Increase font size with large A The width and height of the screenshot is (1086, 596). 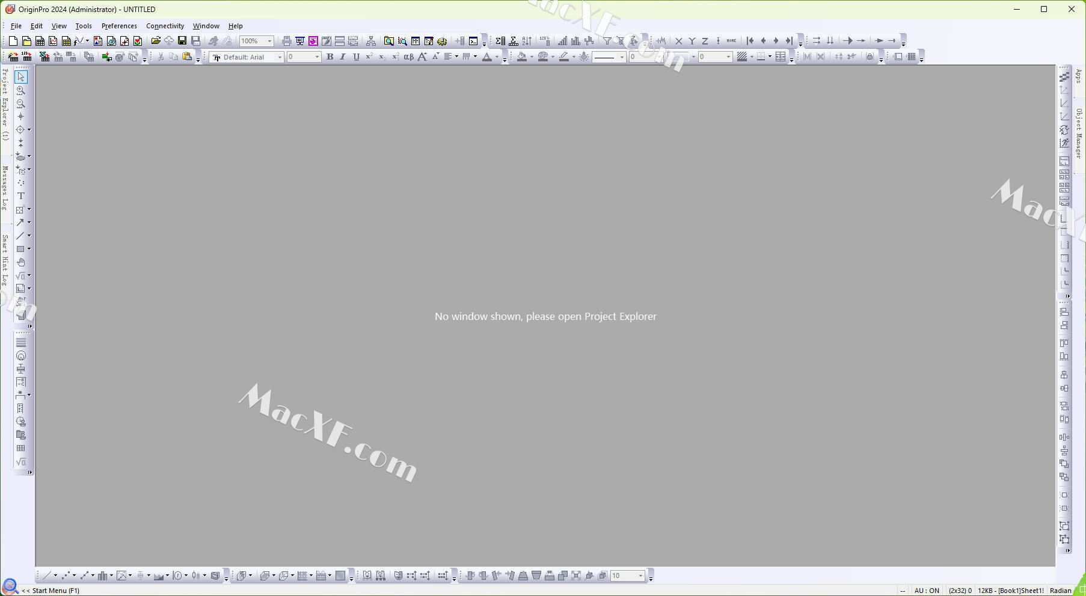(x=422, y=57)
